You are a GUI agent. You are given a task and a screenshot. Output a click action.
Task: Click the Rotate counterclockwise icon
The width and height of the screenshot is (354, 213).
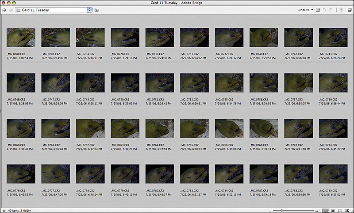[324, 10]
